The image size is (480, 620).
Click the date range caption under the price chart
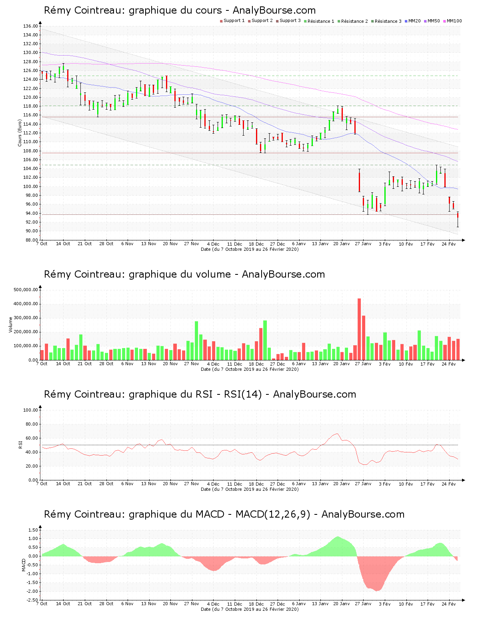(250, 249)
